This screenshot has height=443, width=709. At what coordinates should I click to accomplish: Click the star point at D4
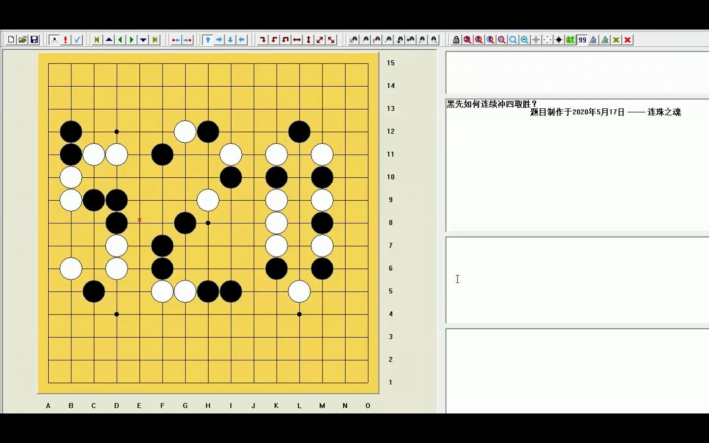point(117,314)
